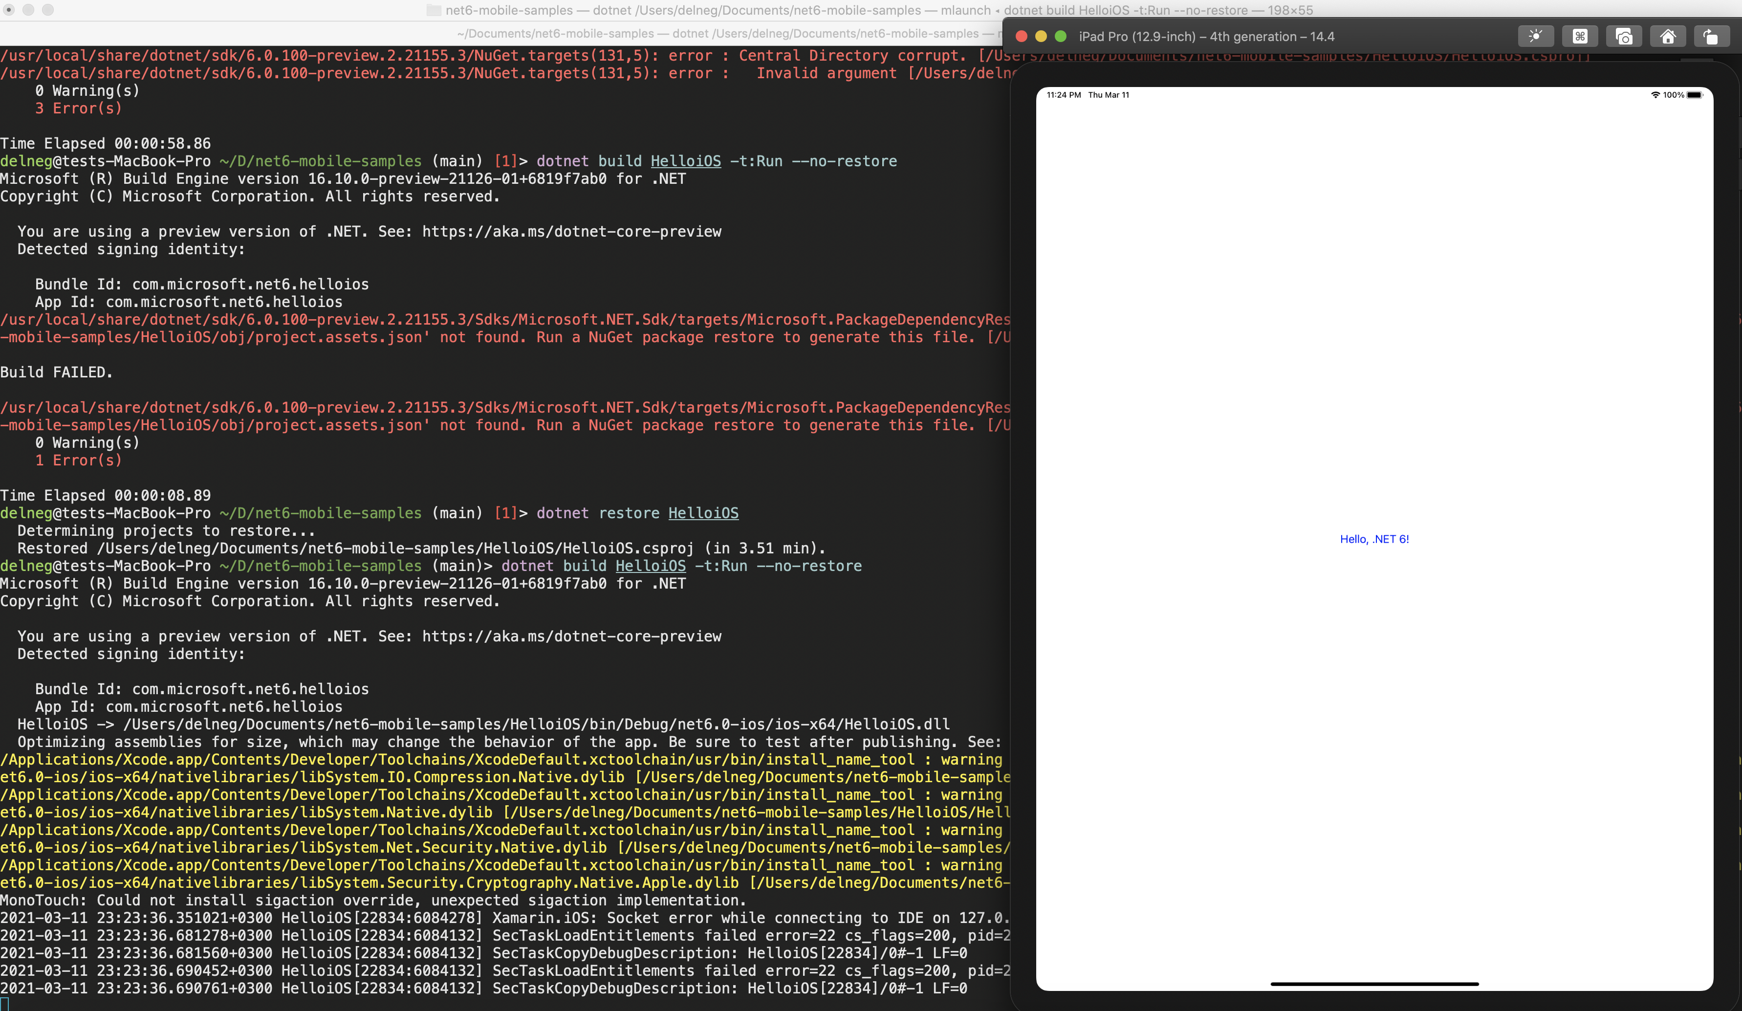Tap the Wi-Fi icon in iPad status bar
The width and height of the screenshot is (1742, 1011).
(1655, 95)
